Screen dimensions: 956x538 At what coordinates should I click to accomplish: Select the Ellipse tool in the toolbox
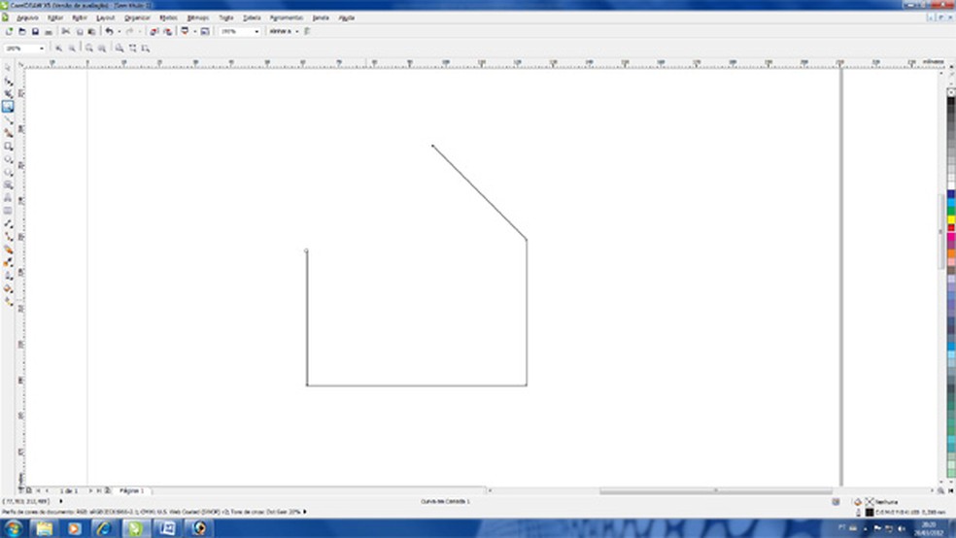[8, 159]
